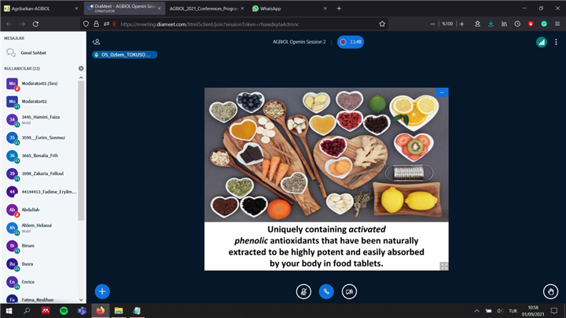Open taskbar search
Viewport: 566px width, 318px height.
coord(27,311)
